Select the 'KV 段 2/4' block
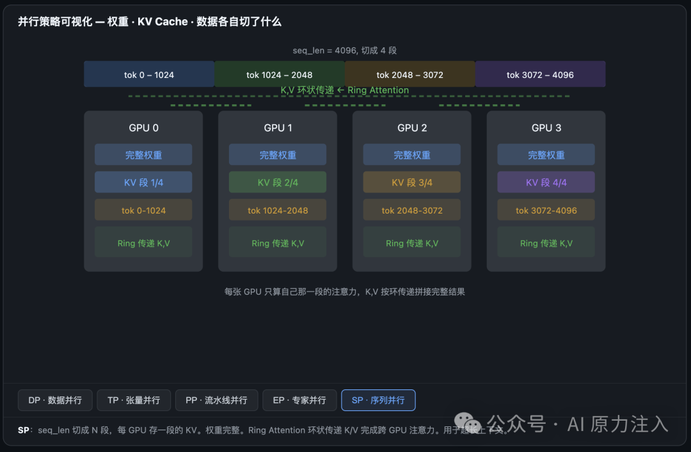 click(x=278, y=182)
